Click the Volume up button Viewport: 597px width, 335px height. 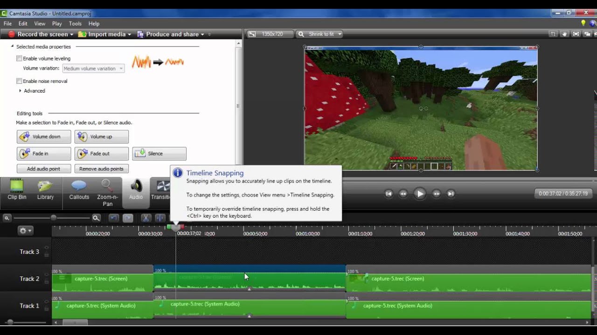pyautogui.click(x=102, y=137)
